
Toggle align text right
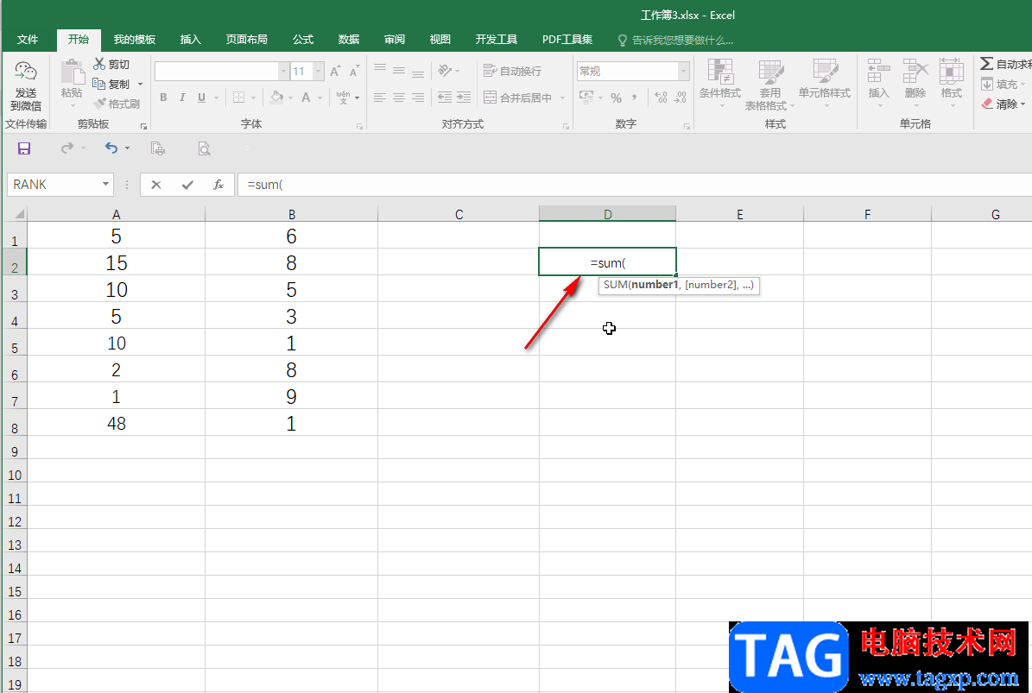point(418,98)
